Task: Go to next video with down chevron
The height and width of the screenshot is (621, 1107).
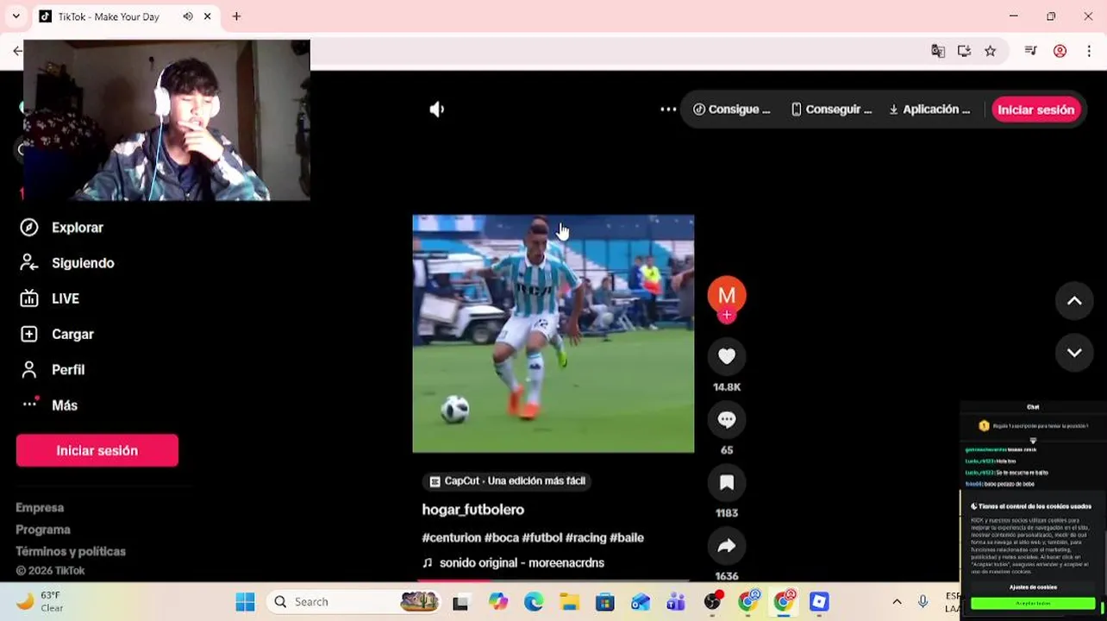Action: [1074, 352]
